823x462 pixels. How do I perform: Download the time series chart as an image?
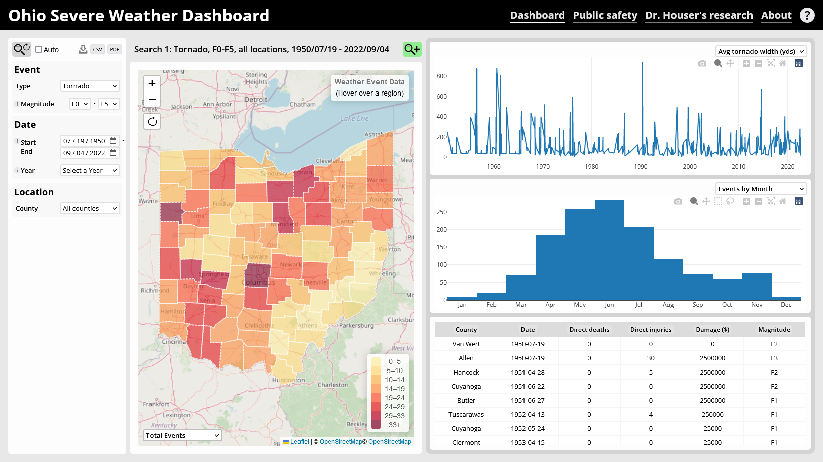(x=702, y=63)
